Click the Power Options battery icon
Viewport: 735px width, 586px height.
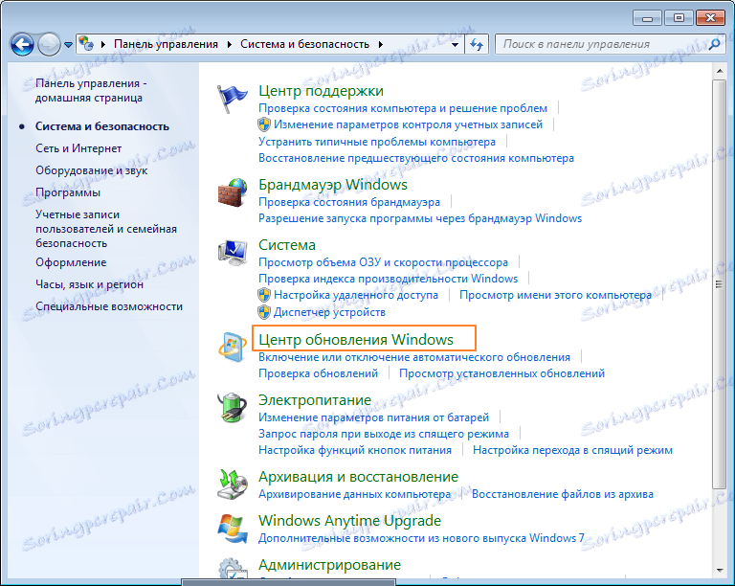[x=232, y=407]
